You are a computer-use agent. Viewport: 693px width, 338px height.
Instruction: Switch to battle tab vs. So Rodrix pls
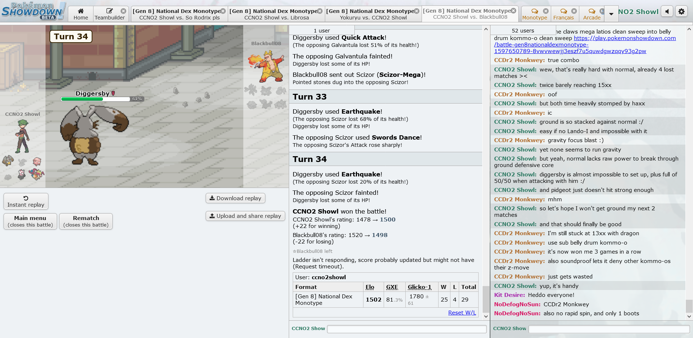[179, 14]
